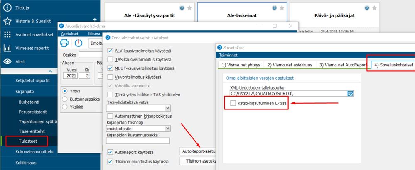The height and width of the screenshot is (170, 415).
Task: Click the Arvonlisäverolaskelma window title icon
Action: point(61,26)
